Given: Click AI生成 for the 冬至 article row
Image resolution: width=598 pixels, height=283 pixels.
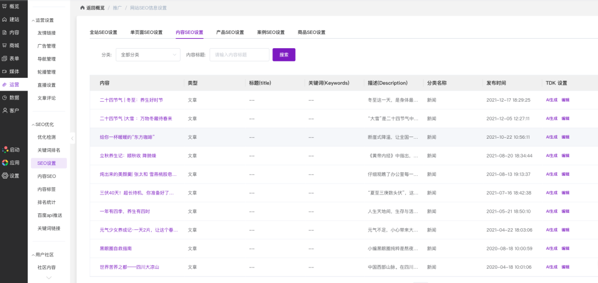Looking at the screenshot, I should pos(551,101).
